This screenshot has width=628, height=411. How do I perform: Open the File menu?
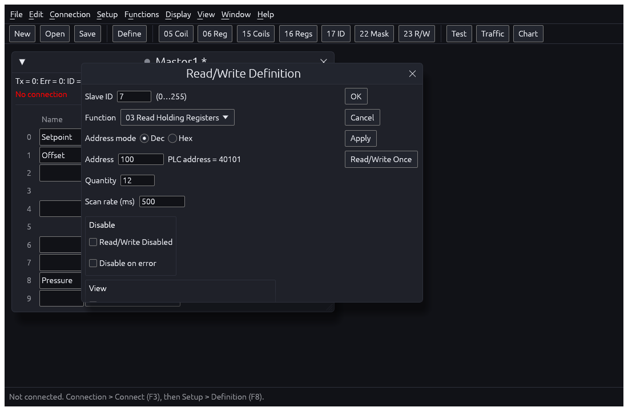(x=16, y=14)
